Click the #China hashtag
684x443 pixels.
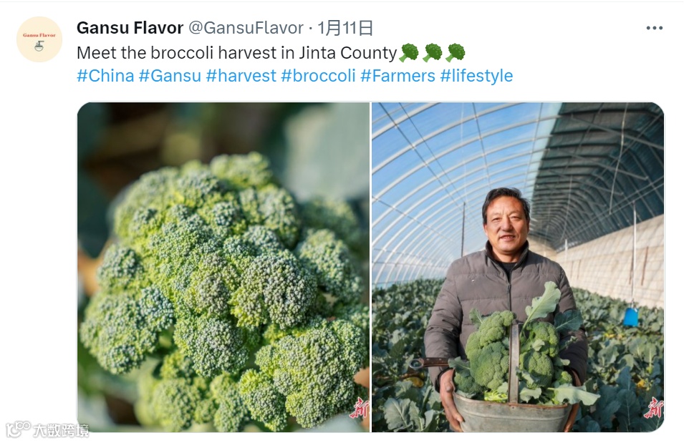105,76
